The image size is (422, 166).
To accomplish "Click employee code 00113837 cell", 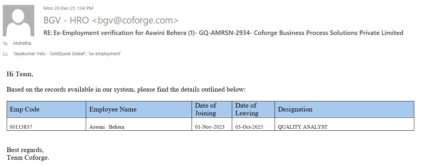I will [x=21, y=127].
